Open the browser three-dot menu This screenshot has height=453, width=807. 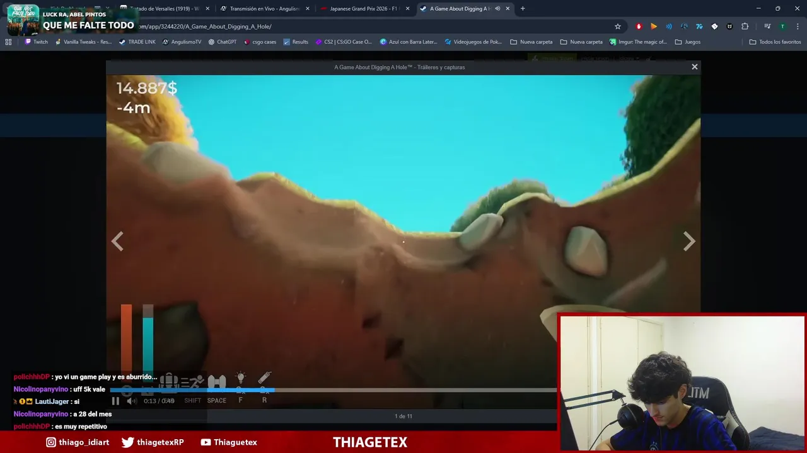point(797,26)
